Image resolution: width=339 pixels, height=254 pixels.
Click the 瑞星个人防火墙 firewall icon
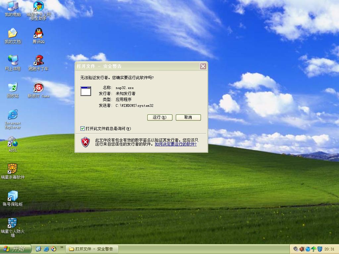click(x=12, y=223)
